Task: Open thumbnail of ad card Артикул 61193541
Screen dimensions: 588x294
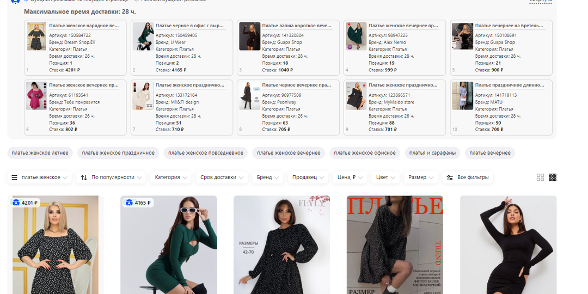Action: pos(36,96)
